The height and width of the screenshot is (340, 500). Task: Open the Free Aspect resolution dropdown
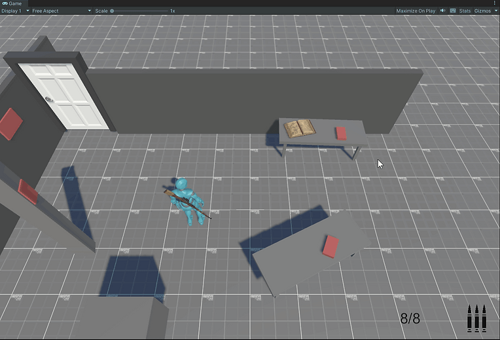[x=62, y=11]
